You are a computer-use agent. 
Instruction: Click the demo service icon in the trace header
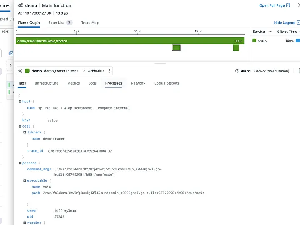tap(20, 5)
